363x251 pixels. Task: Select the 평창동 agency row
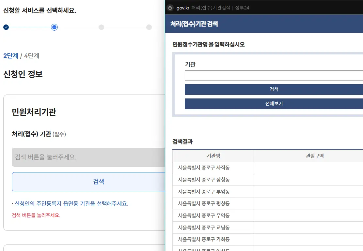(213, 203)
